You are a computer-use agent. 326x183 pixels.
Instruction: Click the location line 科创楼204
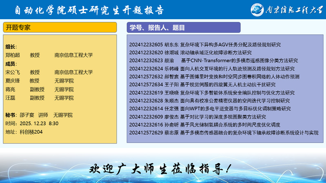coord(24,132)
